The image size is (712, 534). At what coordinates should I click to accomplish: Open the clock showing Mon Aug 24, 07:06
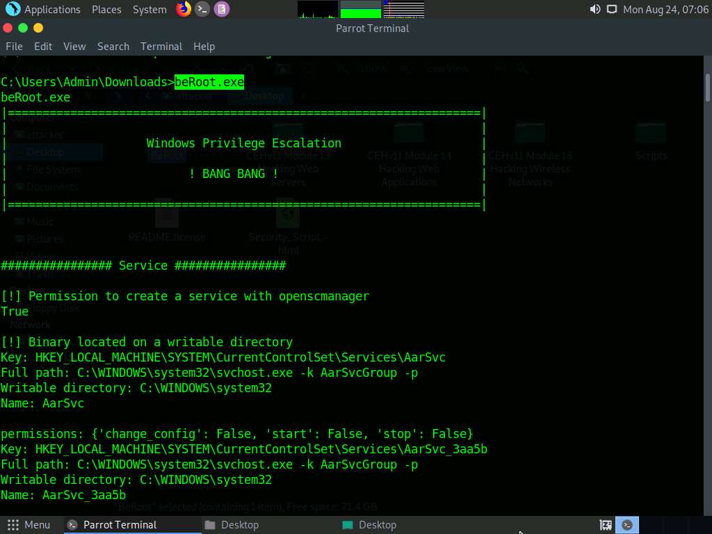pos(665,10)
